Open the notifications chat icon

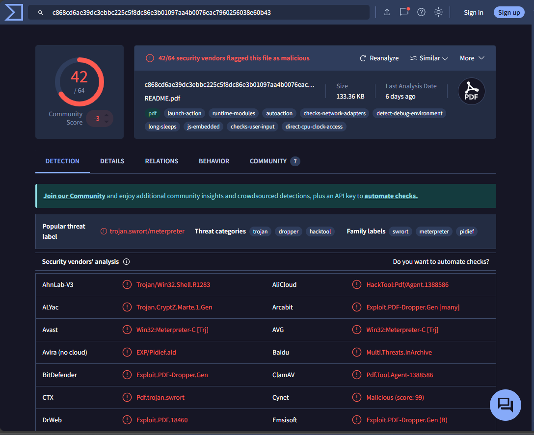click(404, 12)
